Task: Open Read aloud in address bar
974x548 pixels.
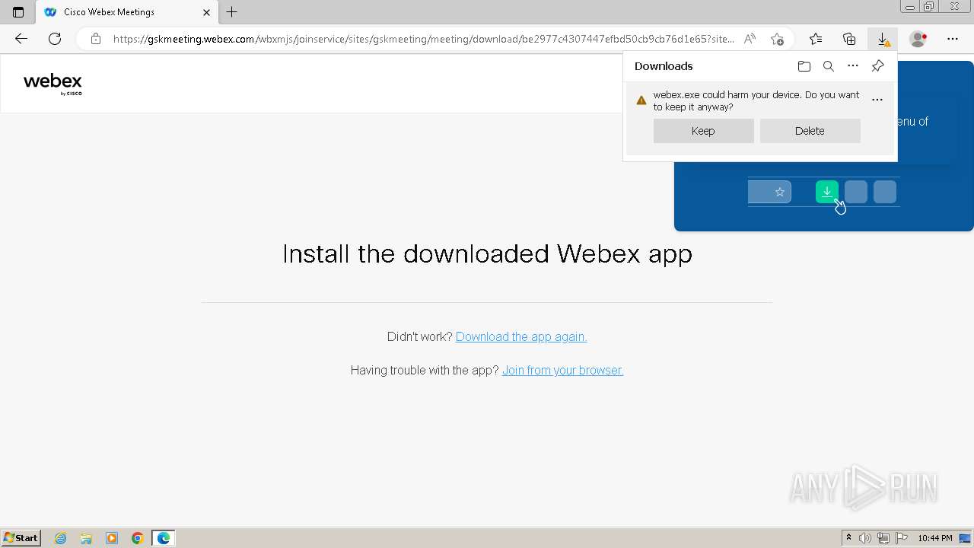Action: coord(750,39)
